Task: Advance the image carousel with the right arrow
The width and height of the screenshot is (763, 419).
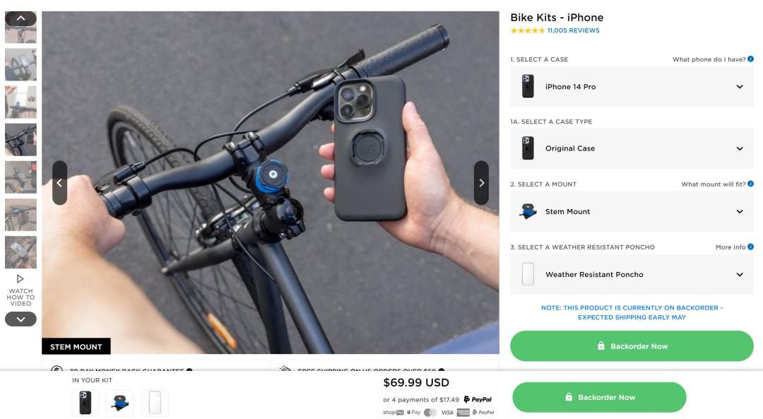Action: pos(483,182)
